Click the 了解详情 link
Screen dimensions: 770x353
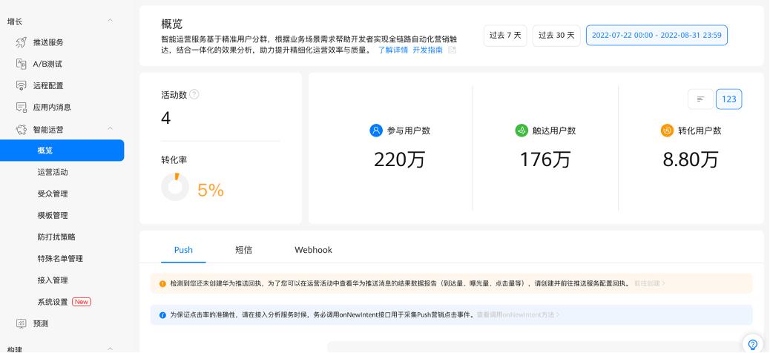click(x=393, y=50)
